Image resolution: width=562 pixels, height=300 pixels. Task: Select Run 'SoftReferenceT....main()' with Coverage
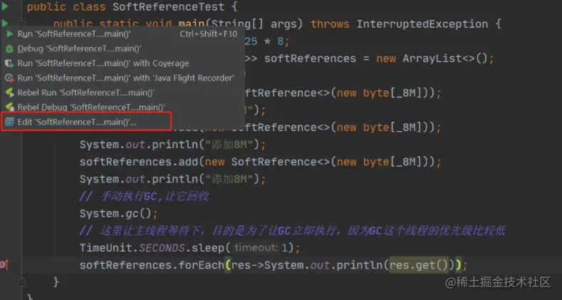coord(123,63)
